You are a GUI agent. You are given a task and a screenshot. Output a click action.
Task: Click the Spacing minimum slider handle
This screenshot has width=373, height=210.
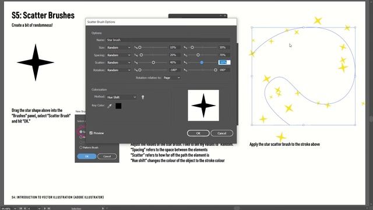click(x=141, y=55)
